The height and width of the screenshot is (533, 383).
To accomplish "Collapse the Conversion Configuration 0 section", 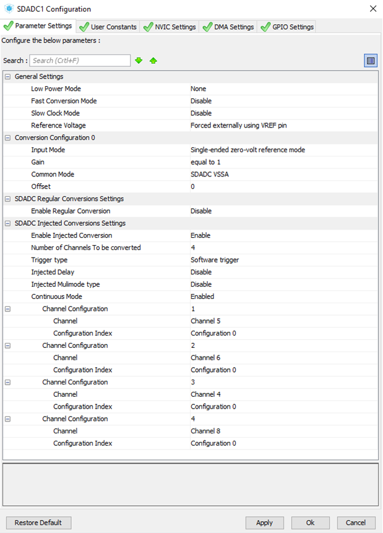I will [x=7, y=138].
